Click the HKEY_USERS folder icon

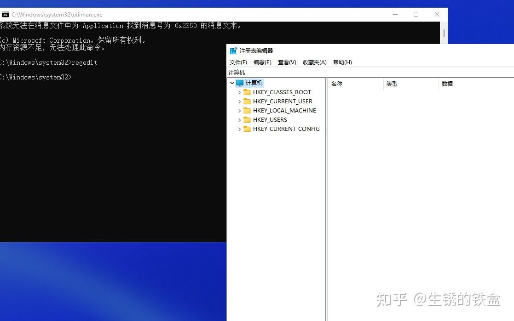pyautogui.click(x=247, y=120)
